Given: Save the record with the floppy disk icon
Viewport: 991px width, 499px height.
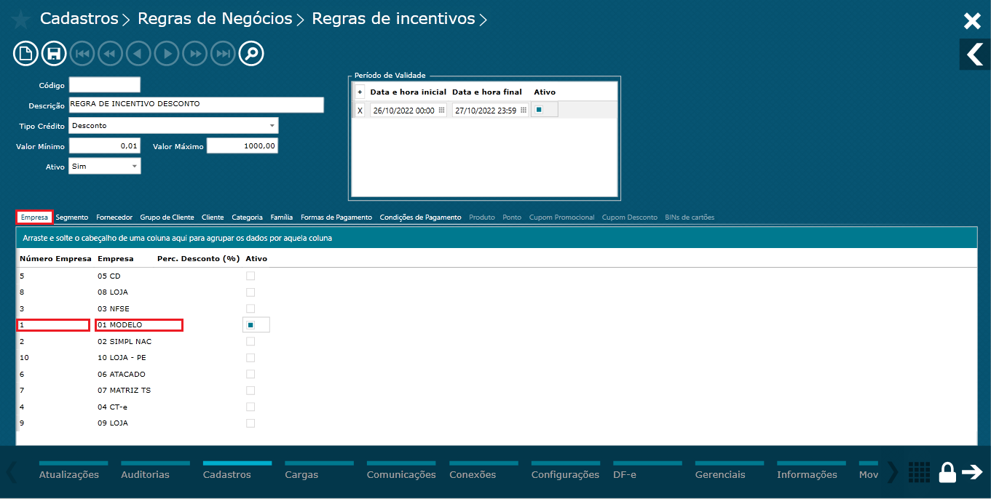Looking at the screenshot, I should 54,53.
